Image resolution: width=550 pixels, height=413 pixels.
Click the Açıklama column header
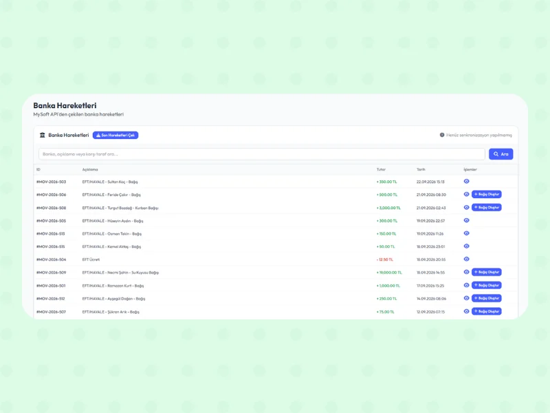90,169
